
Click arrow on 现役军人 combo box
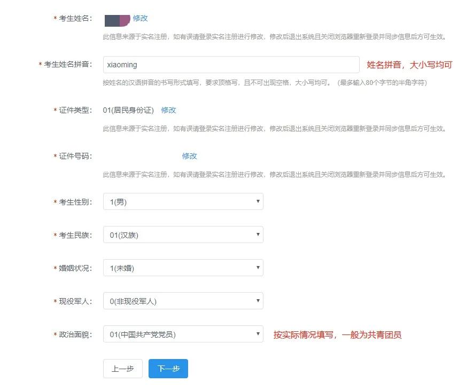pos(258,301)
